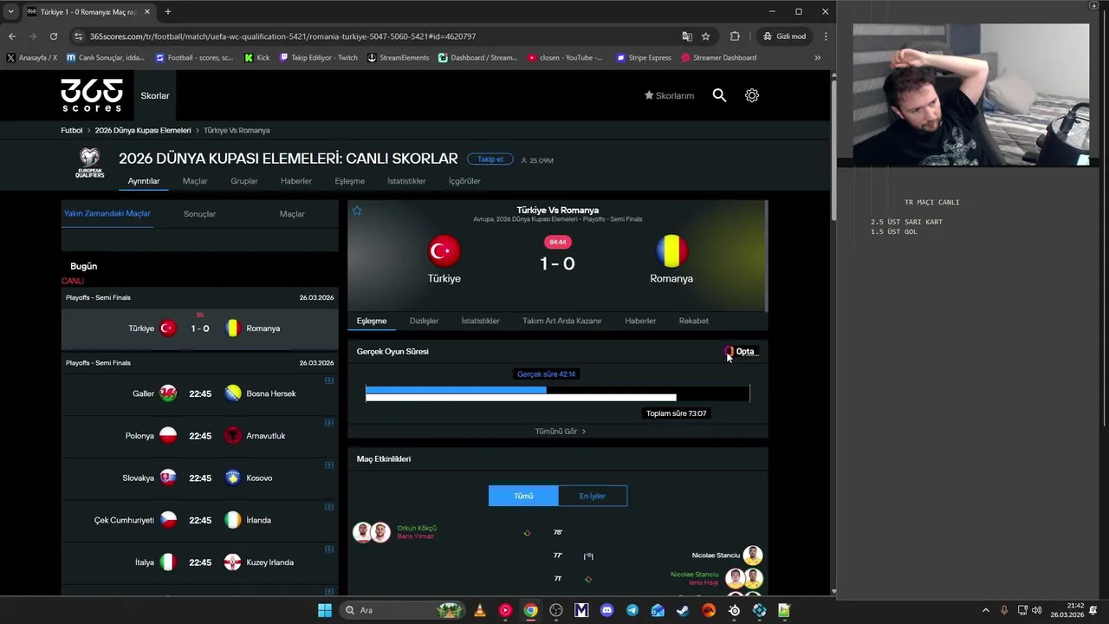Click the TV broadcast icon on Polonya row
Viewport: 1109px width, 624px height.
[329, 423]
